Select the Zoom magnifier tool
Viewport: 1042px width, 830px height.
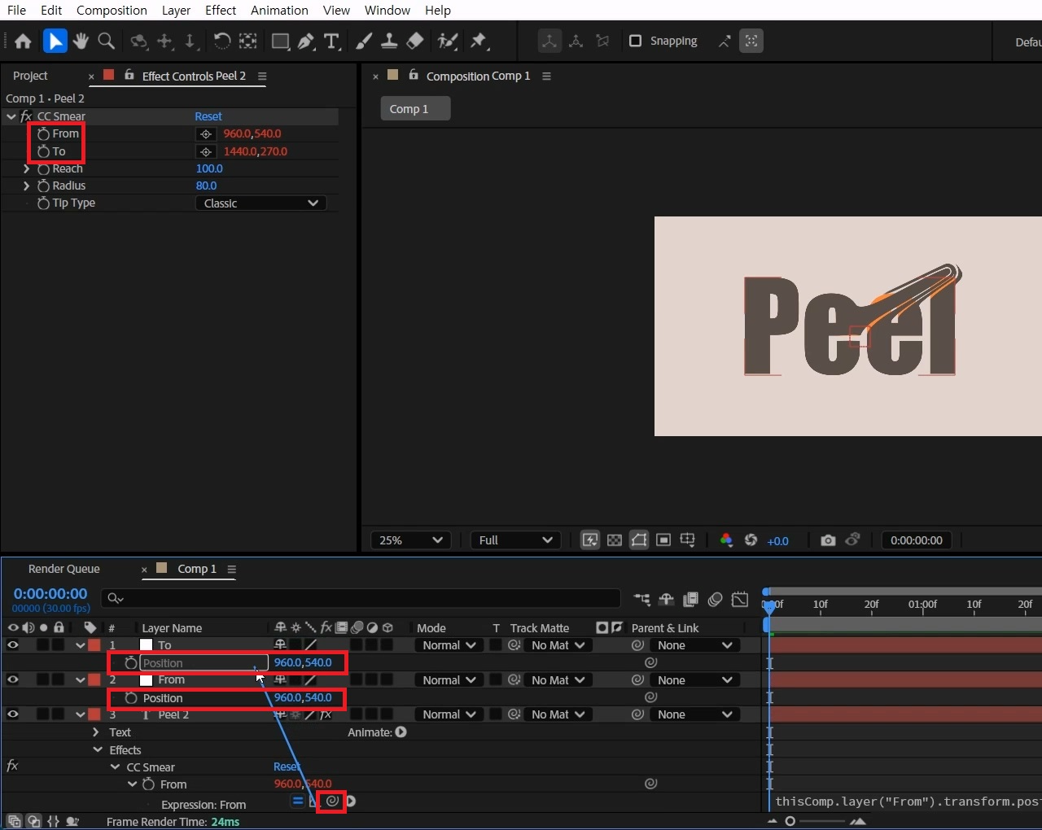(x=106, y=41)
